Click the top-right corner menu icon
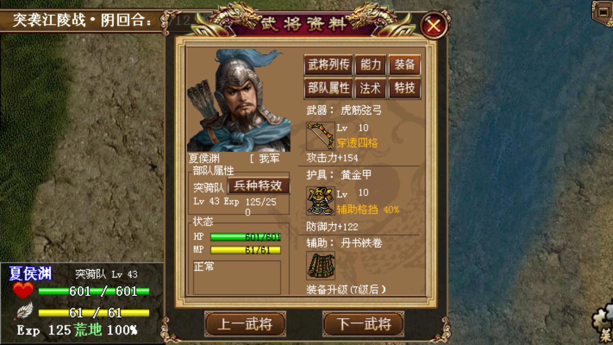Screen dimensions: 613x345 pos(602,11)
